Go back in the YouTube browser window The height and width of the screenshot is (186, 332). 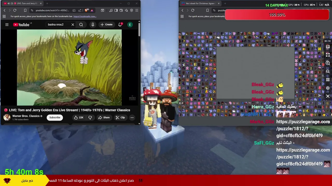[4, 10]
